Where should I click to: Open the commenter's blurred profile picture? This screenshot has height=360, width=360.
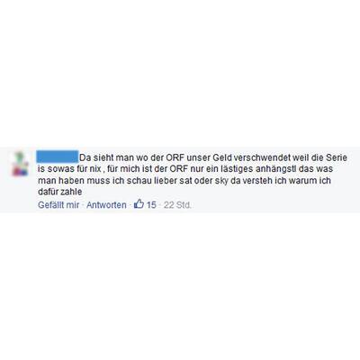pos(21,164)
